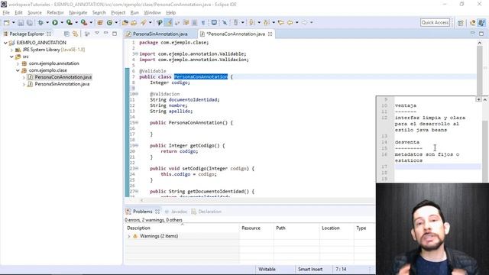This screenshot has width=489, height=275.
Task: Toggle Link with Editor in Package Explorer
Action: pos(75,34)
